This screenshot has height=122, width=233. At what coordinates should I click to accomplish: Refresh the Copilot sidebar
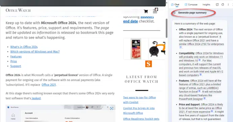coord(223,5)
